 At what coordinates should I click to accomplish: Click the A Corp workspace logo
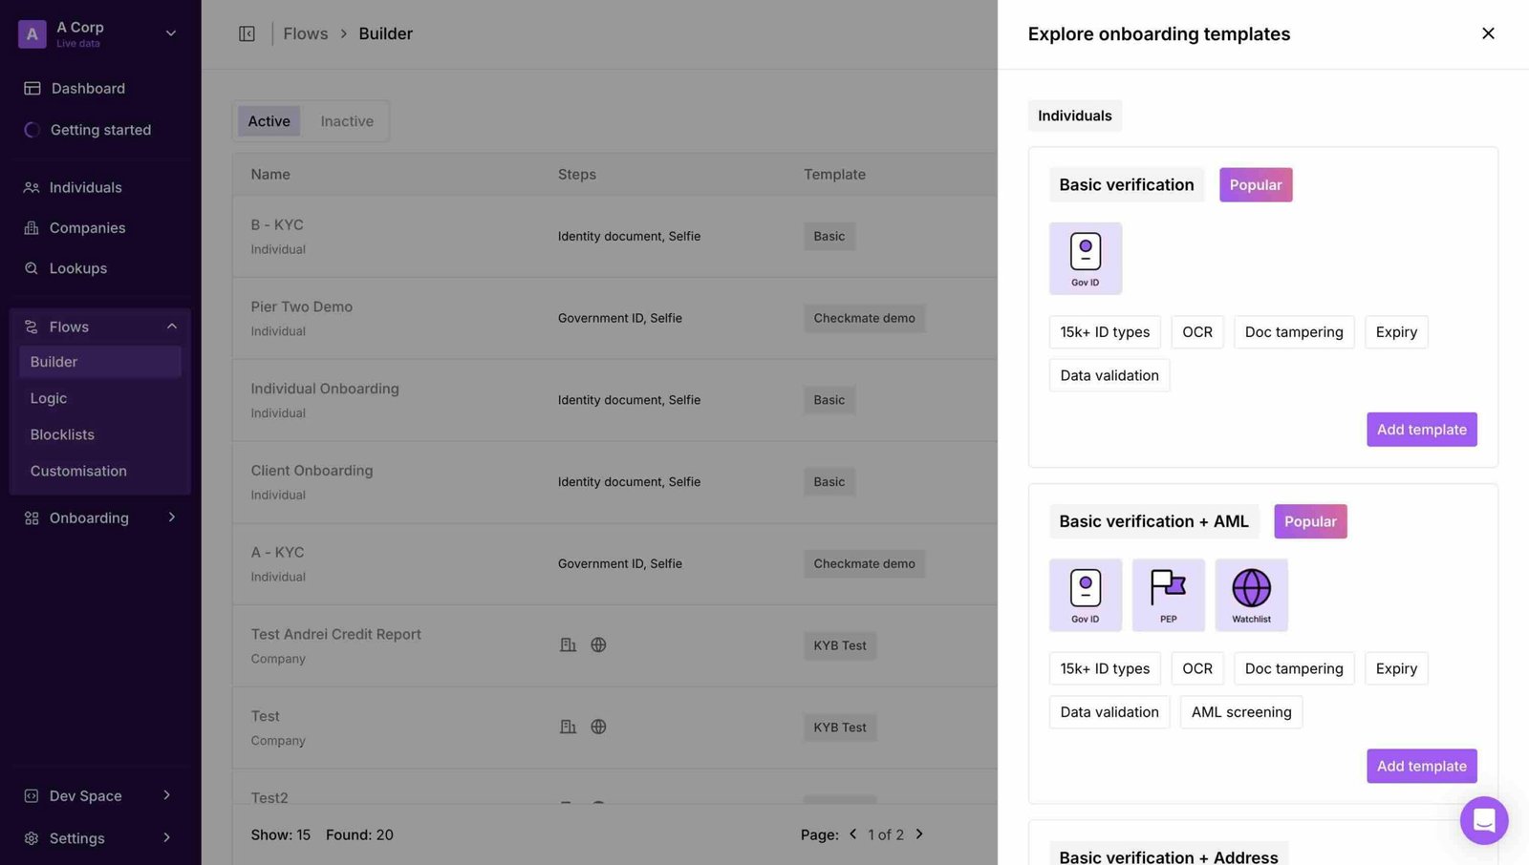32,33
